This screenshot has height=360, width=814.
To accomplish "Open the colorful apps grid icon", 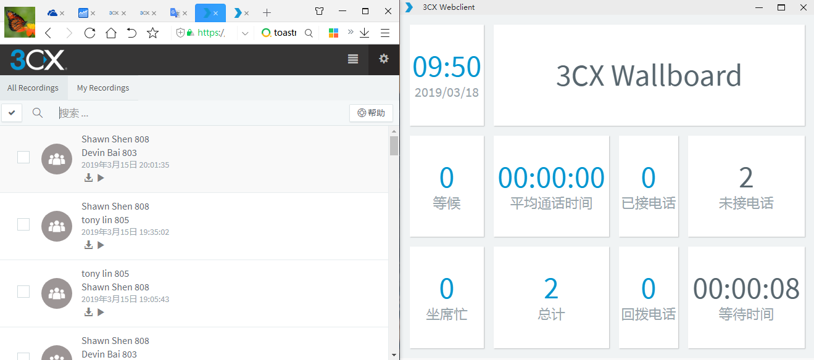I will click(333, 33).
